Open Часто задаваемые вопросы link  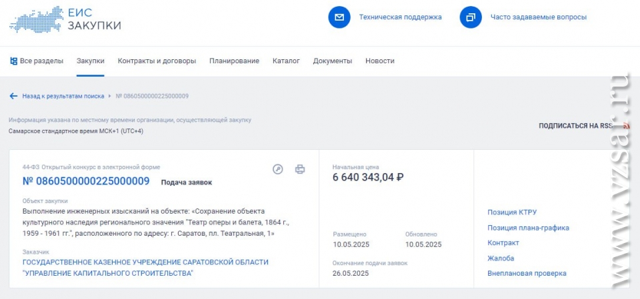click(539, 17)
